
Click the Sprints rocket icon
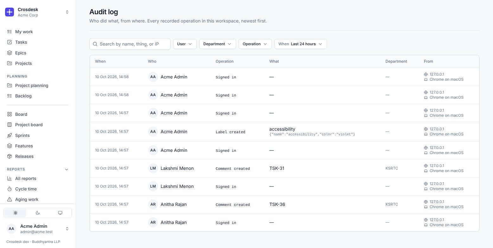coord(10,135)
